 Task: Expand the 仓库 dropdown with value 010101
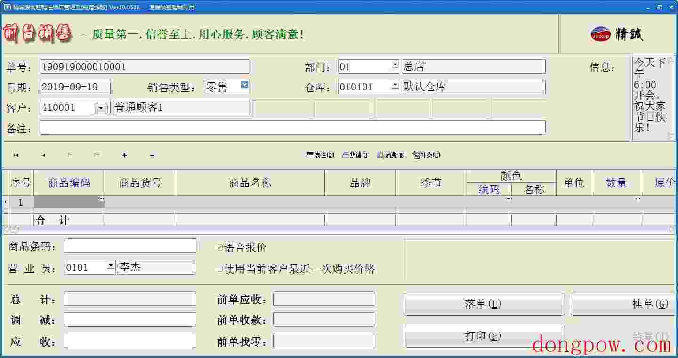(x=395, y=87)
